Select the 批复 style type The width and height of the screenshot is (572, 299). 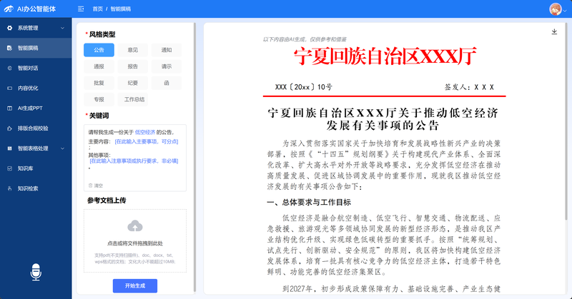99,83
